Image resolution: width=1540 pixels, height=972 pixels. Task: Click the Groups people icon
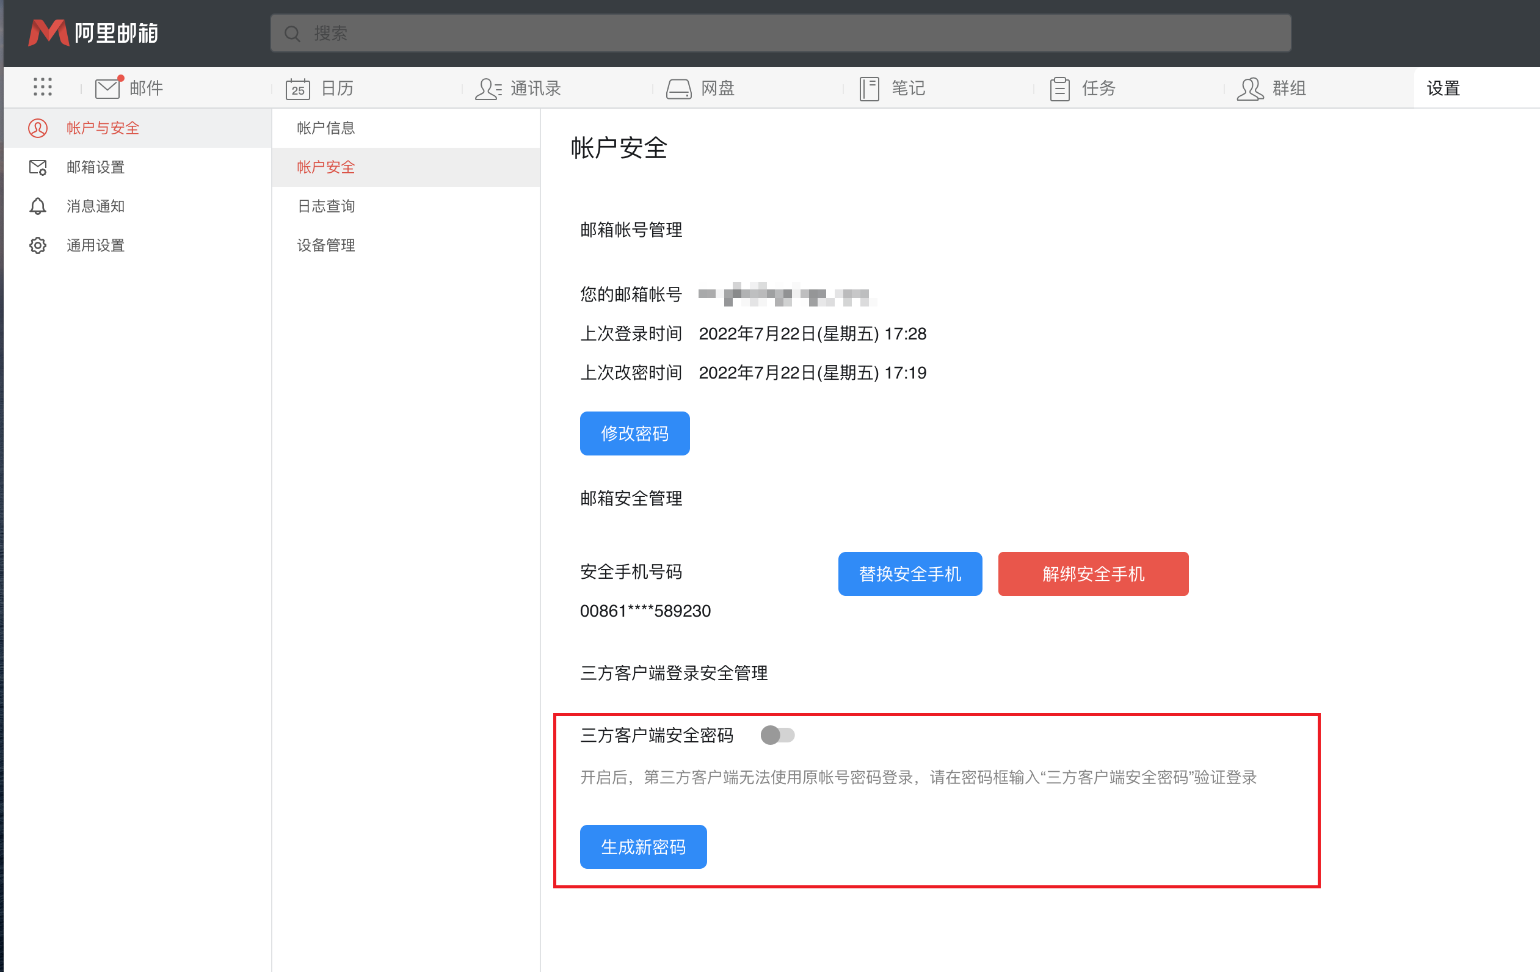(x=1250, y=89)
